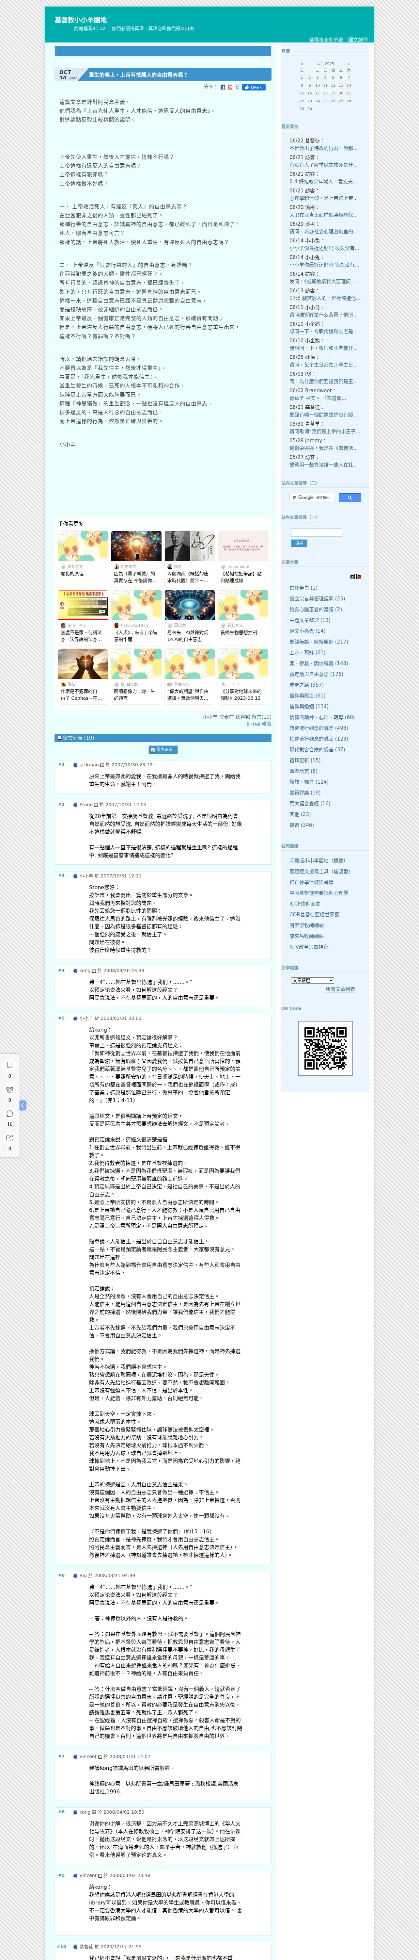Open category 上帝、耶穌 (61)

tap(306, 652)
